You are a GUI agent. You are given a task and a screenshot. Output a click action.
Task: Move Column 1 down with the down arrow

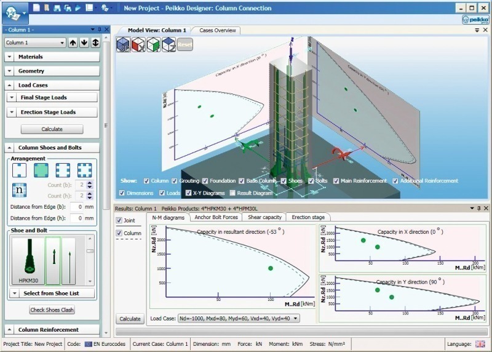click(84, 42)
